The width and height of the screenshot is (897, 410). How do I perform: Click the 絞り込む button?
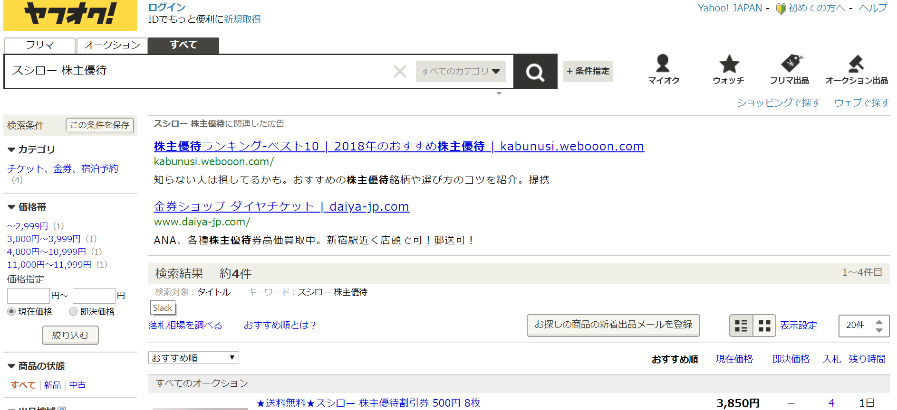(x=70, y=335)
